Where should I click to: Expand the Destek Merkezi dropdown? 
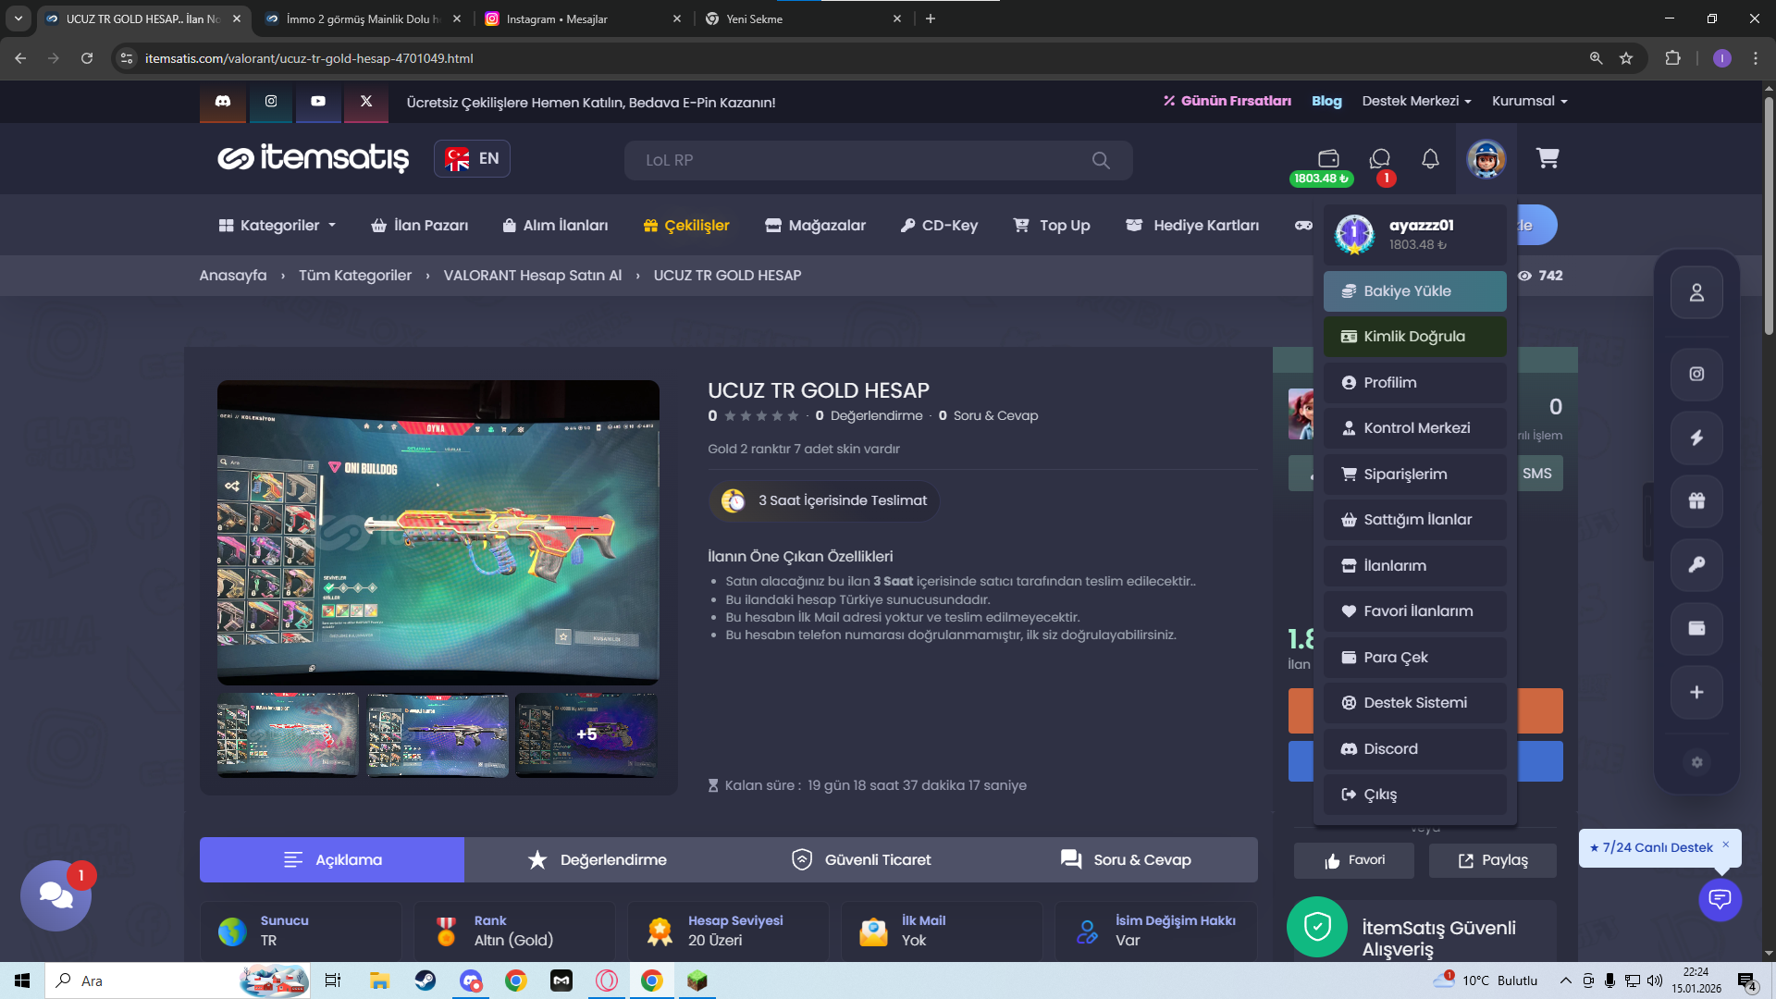point(1416,101)
